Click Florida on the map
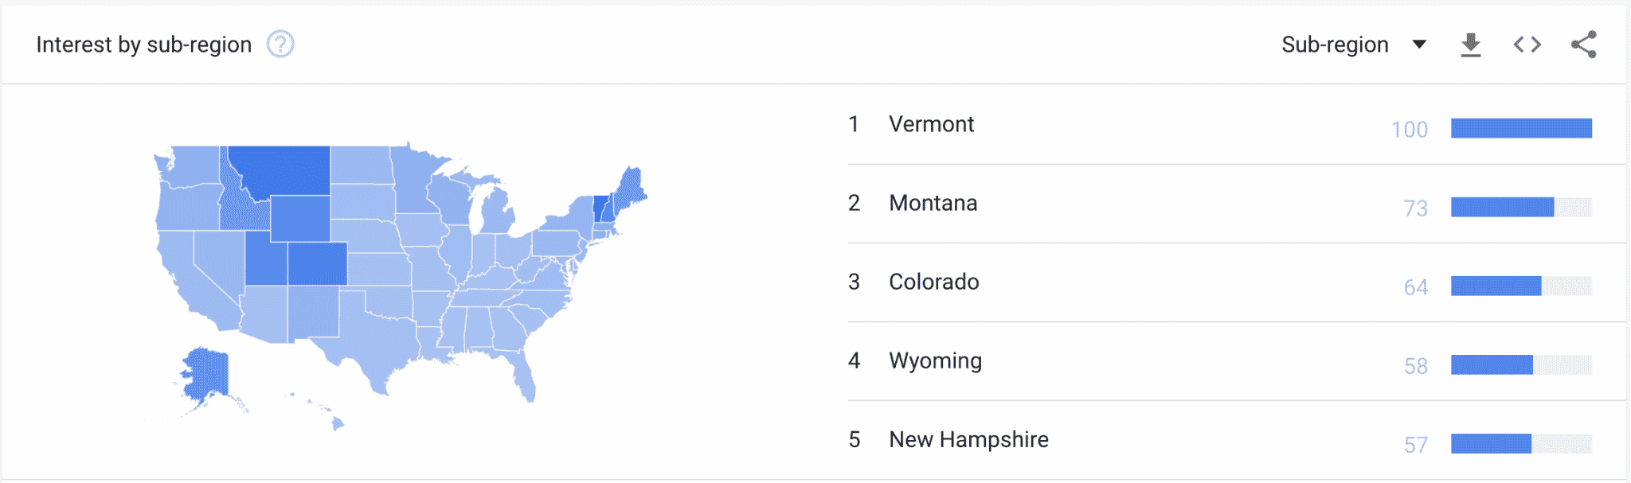The image size is (1631, 483). (522, 374)
